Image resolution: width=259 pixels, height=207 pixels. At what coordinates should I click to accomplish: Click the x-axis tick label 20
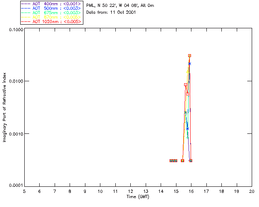pyautogui.click(x=252, y=191)
